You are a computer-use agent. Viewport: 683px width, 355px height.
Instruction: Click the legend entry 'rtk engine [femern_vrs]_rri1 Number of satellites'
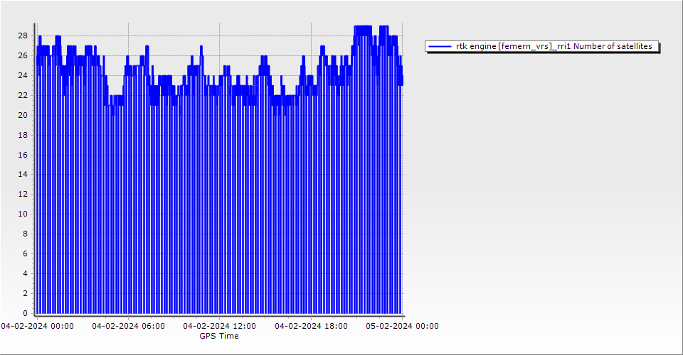pyautogui.click(x=554, y=46)
